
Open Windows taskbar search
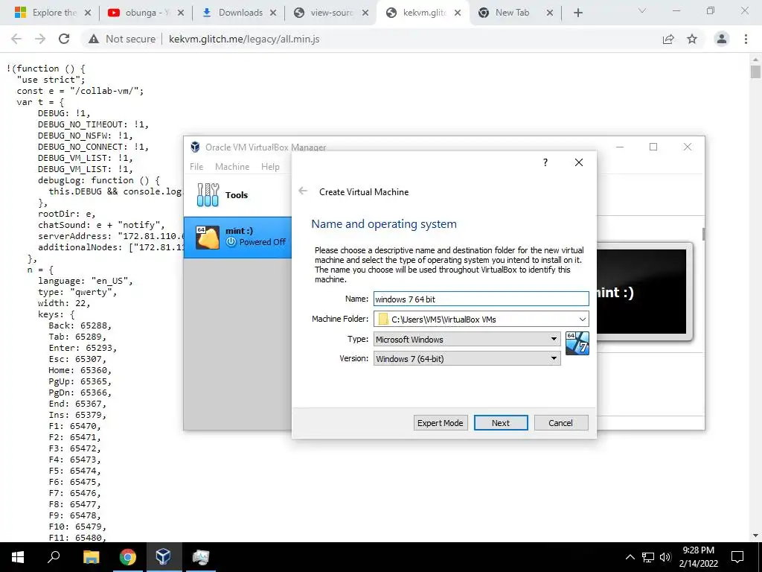(x=54, y=557)
